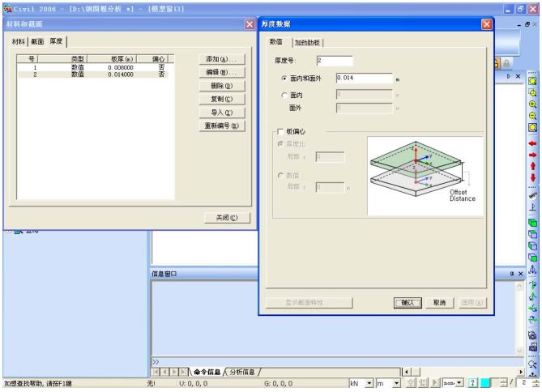The image size is (542, 392).
Task: Click the 删除(D) button
Action: (x=221, y=86)
